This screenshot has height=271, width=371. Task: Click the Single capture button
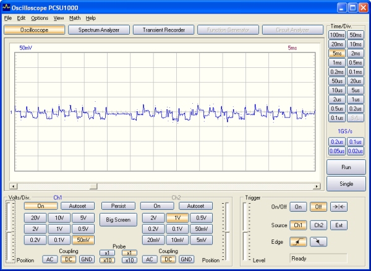tap(346, 184)
